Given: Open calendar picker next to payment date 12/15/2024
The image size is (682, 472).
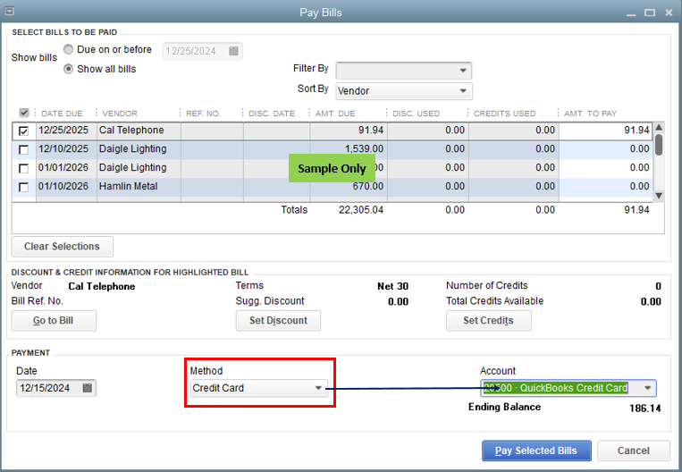Looking at the screenshot, I should pyautogui.click(x=87, y=388).
